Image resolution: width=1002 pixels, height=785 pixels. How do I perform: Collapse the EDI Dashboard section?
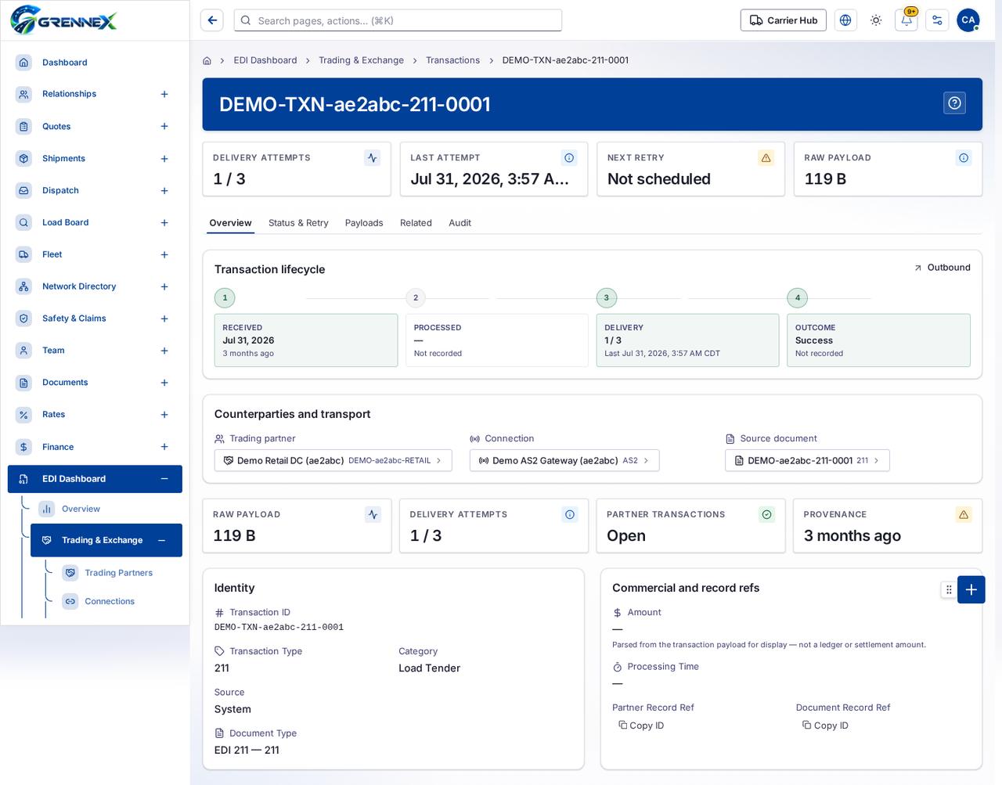(x=164, y=479)
